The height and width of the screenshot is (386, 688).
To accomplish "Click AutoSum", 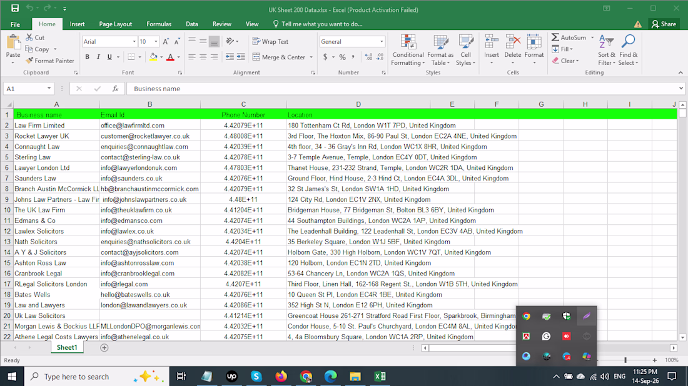I will pos(569,37).
